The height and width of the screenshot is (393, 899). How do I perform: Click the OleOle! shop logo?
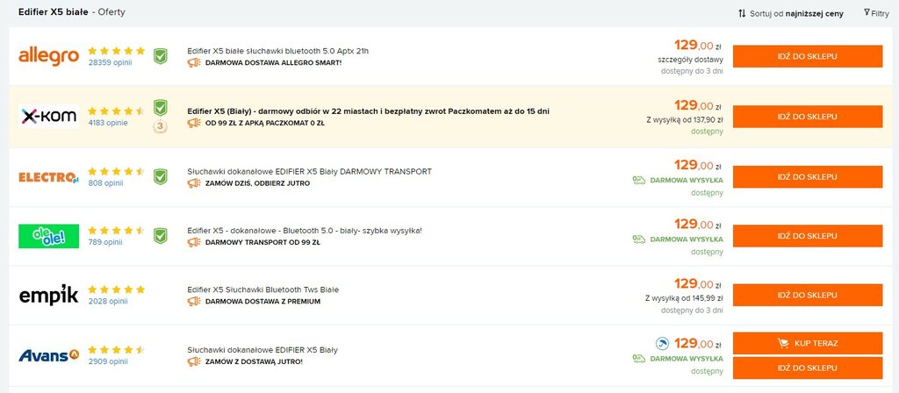pos(49,236)
